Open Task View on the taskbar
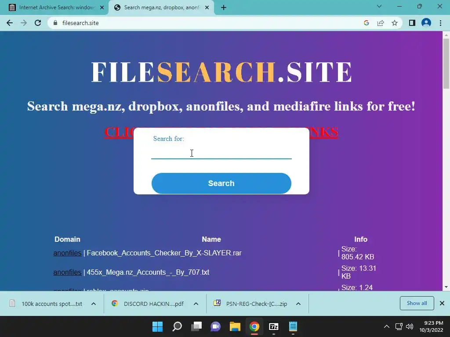450x337 pixels. pos(196,326)
